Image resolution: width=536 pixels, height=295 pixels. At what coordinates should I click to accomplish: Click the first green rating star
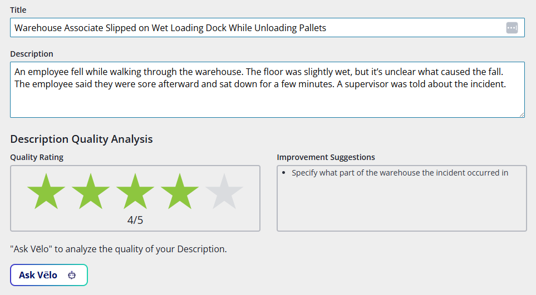tap(46, 192)
